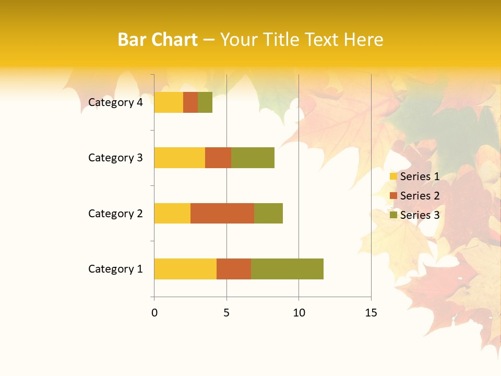Image resolution: width=501 pixels, height=376 pixels.
Task: Click Category 2 orange Series 2 bar segment
Action: pyautogui.click(x=222, y=214)
